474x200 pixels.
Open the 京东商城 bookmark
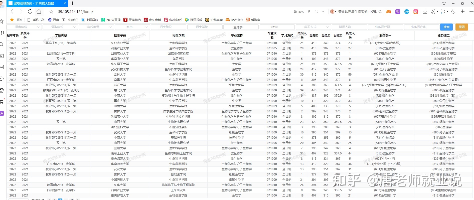click(152, 20)
